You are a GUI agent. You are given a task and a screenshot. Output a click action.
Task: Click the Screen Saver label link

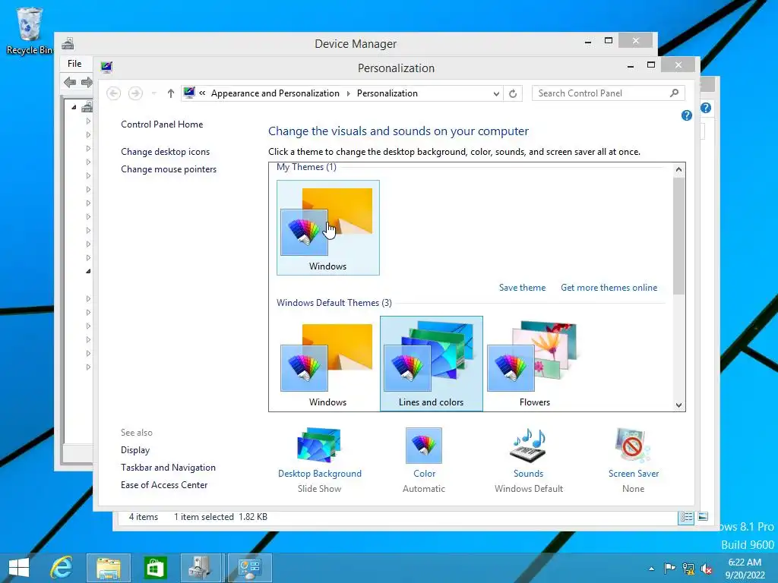(634, 474)
